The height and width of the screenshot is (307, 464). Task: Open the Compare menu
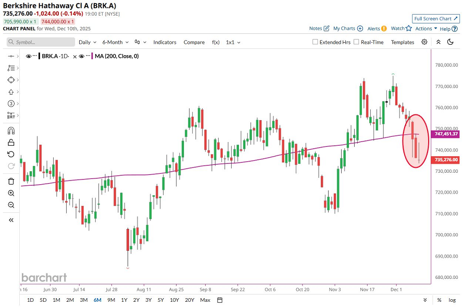[194, 42]
